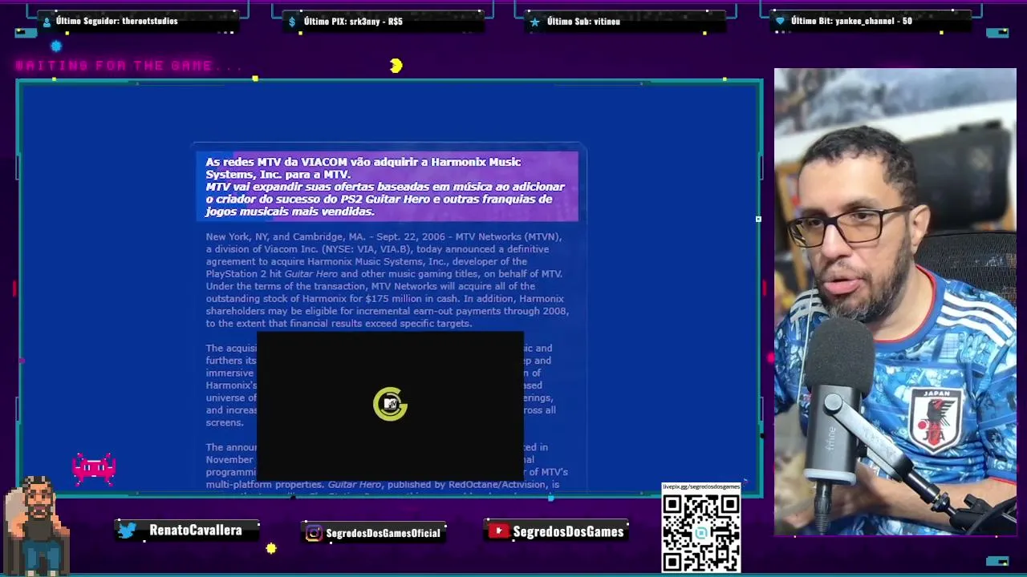Screen dimensions: 1027x577
Task: Click the SegredosDosGamesOficial Instagram handle
Action: click(383, 533)
